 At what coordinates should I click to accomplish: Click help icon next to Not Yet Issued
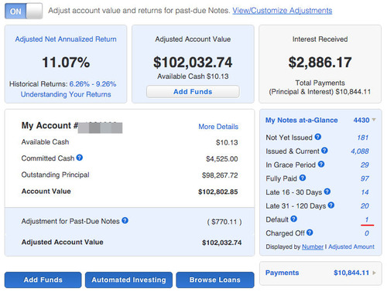pos(318,137)
